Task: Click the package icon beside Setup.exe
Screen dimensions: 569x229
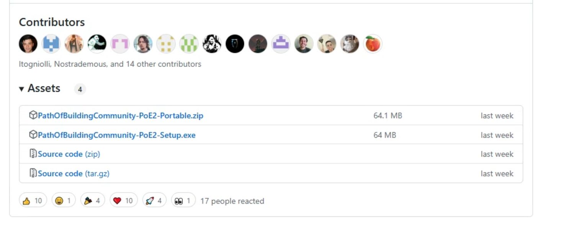Action: point(33,135)
